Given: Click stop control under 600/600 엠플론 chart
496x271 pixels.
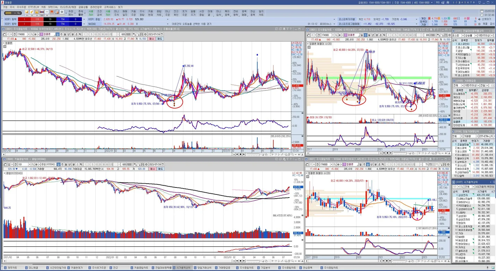Looking at the screenshot, I should click(240, 154).
